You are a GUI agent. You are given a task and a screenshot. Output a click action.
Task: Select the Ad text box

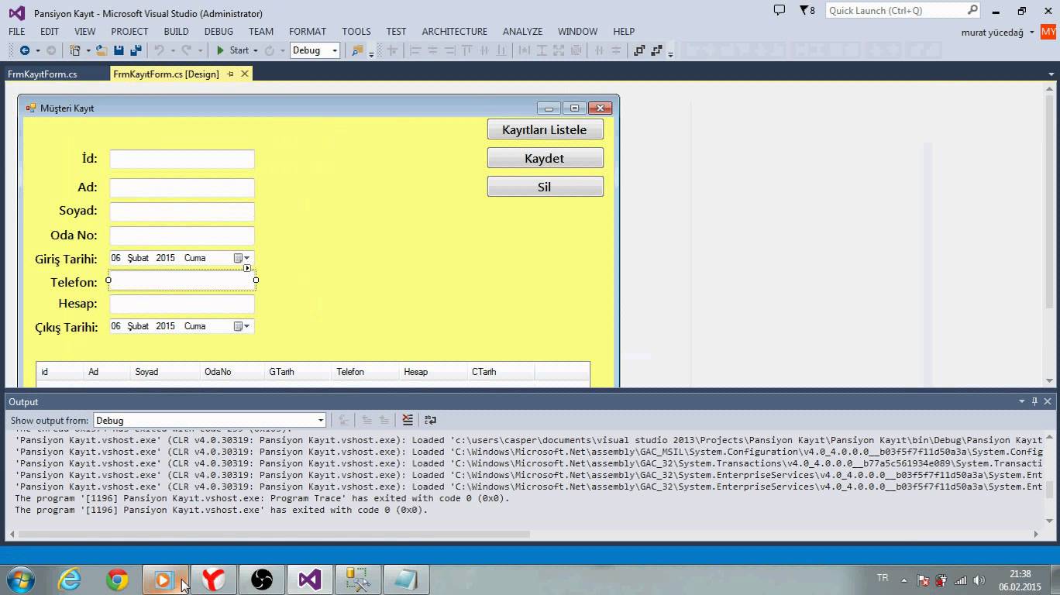[x=182, y=187]
